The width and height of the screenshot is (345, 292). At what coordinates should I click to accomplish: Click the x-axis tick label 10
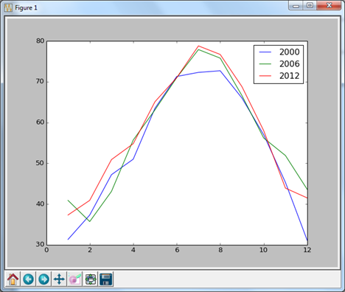point(263,250)
